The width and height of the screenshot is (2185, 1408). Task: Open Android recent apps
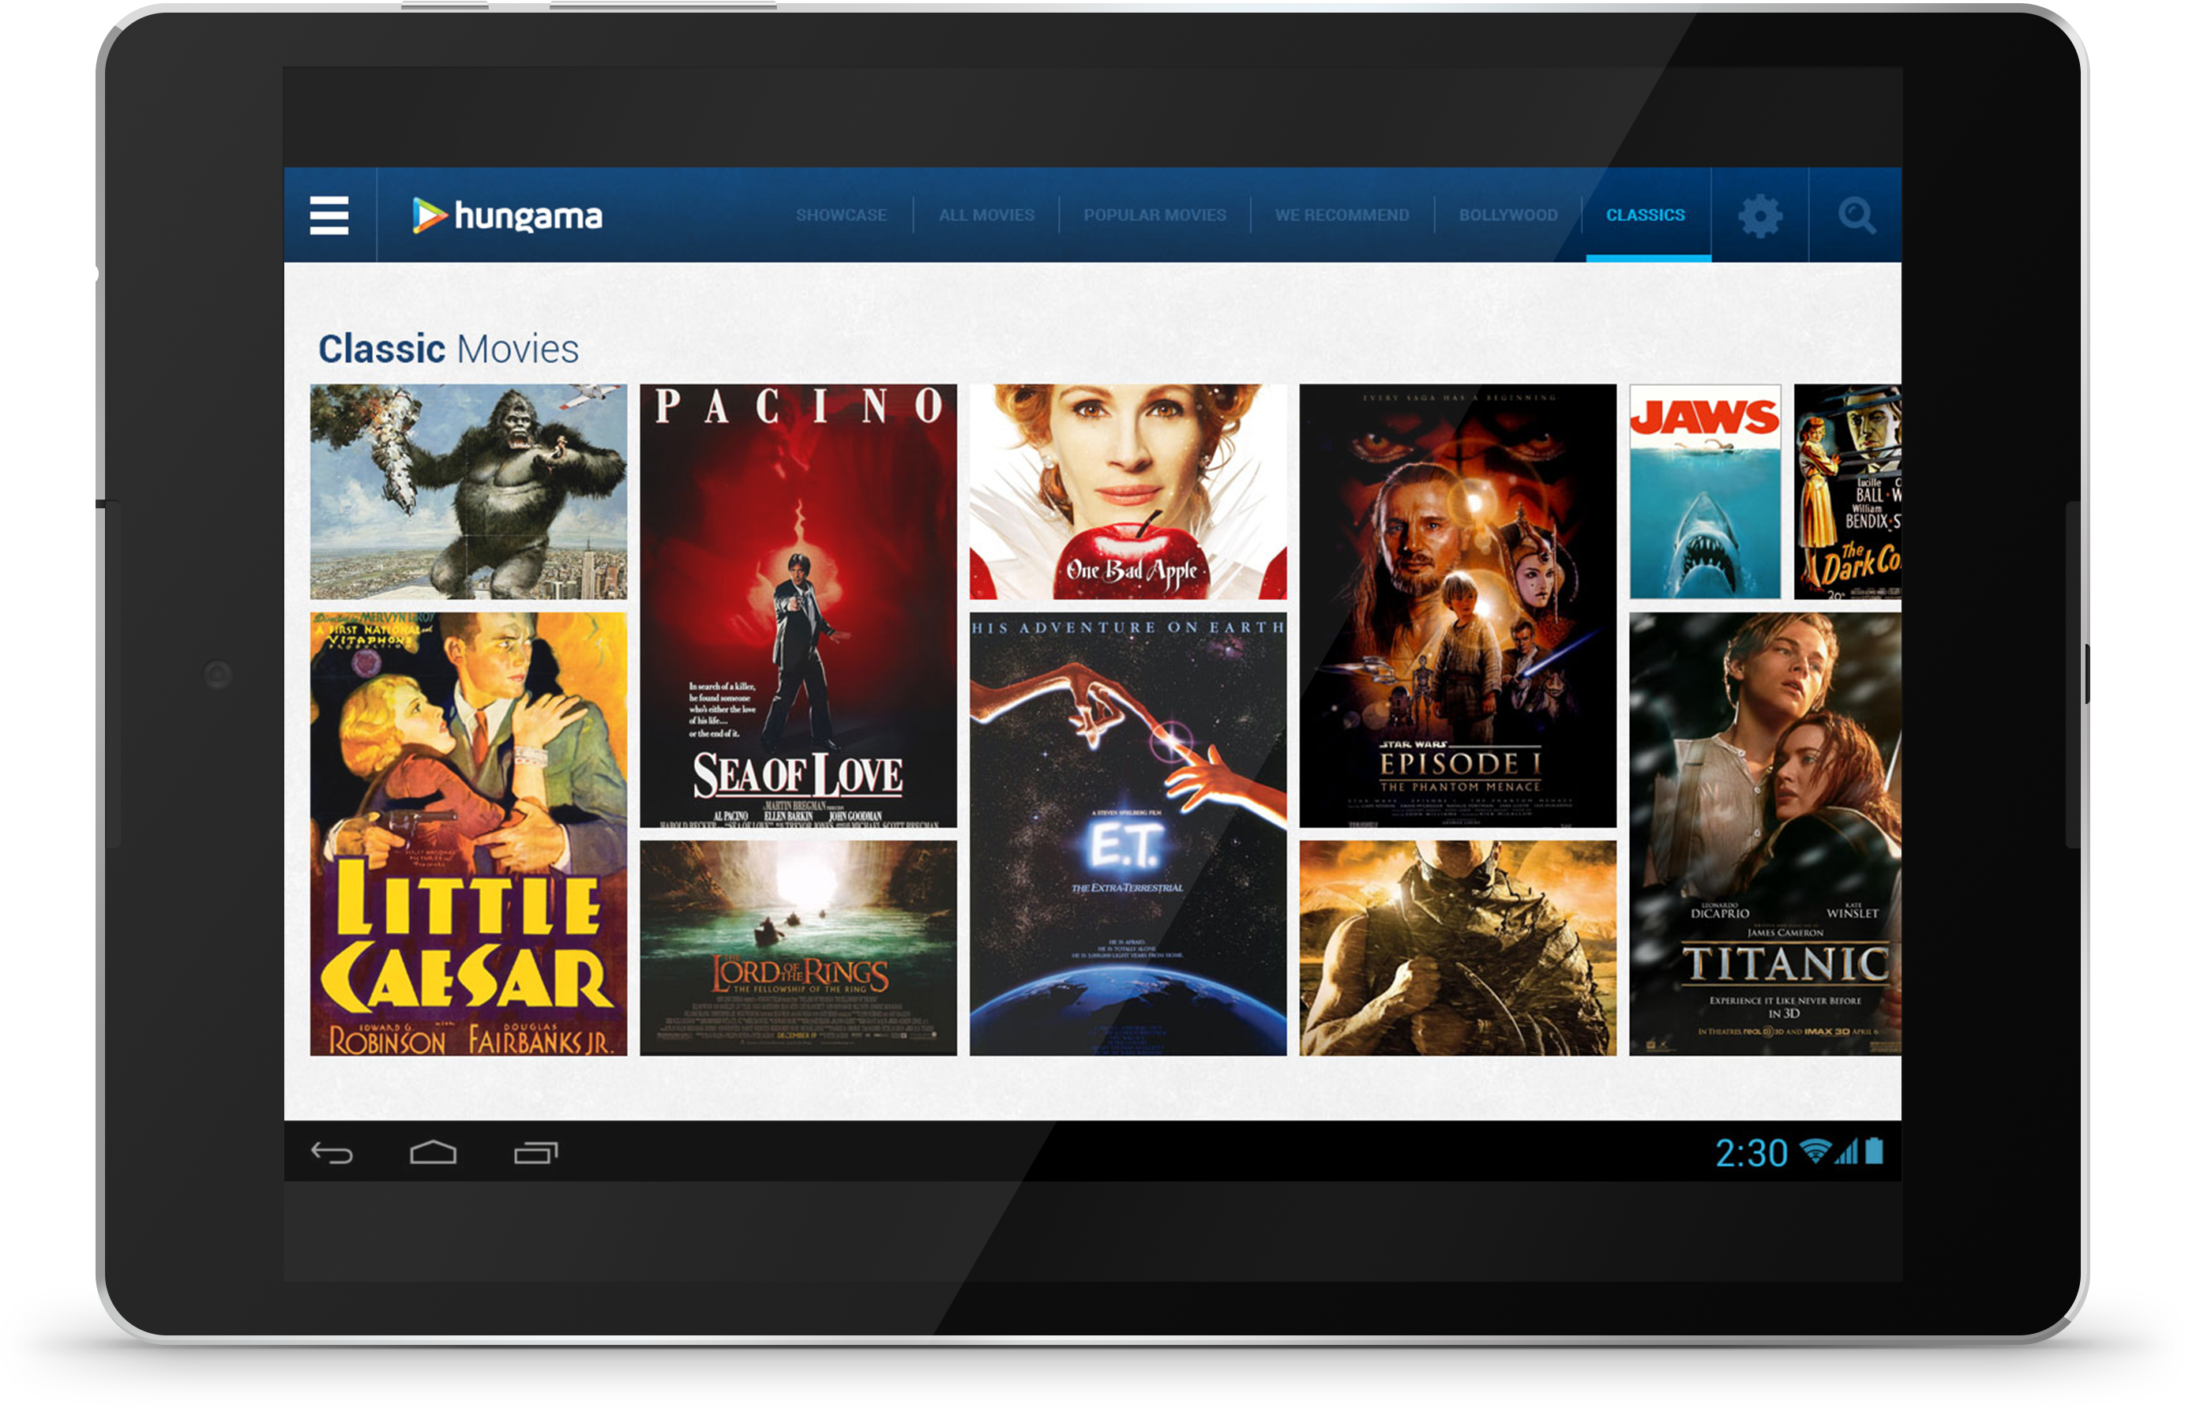(536, 1152)
